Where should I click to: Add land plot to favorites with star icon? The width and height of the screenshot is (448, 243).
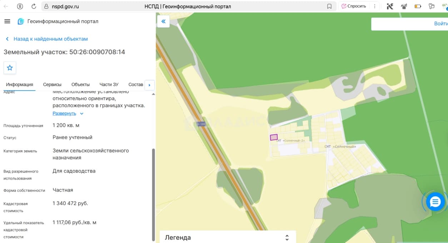[10, 68]
